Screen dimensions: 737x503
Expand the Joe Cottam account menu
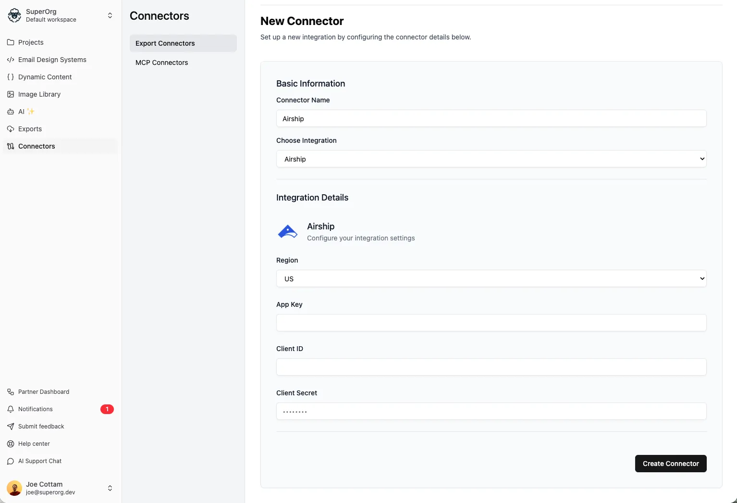[110, 488]
